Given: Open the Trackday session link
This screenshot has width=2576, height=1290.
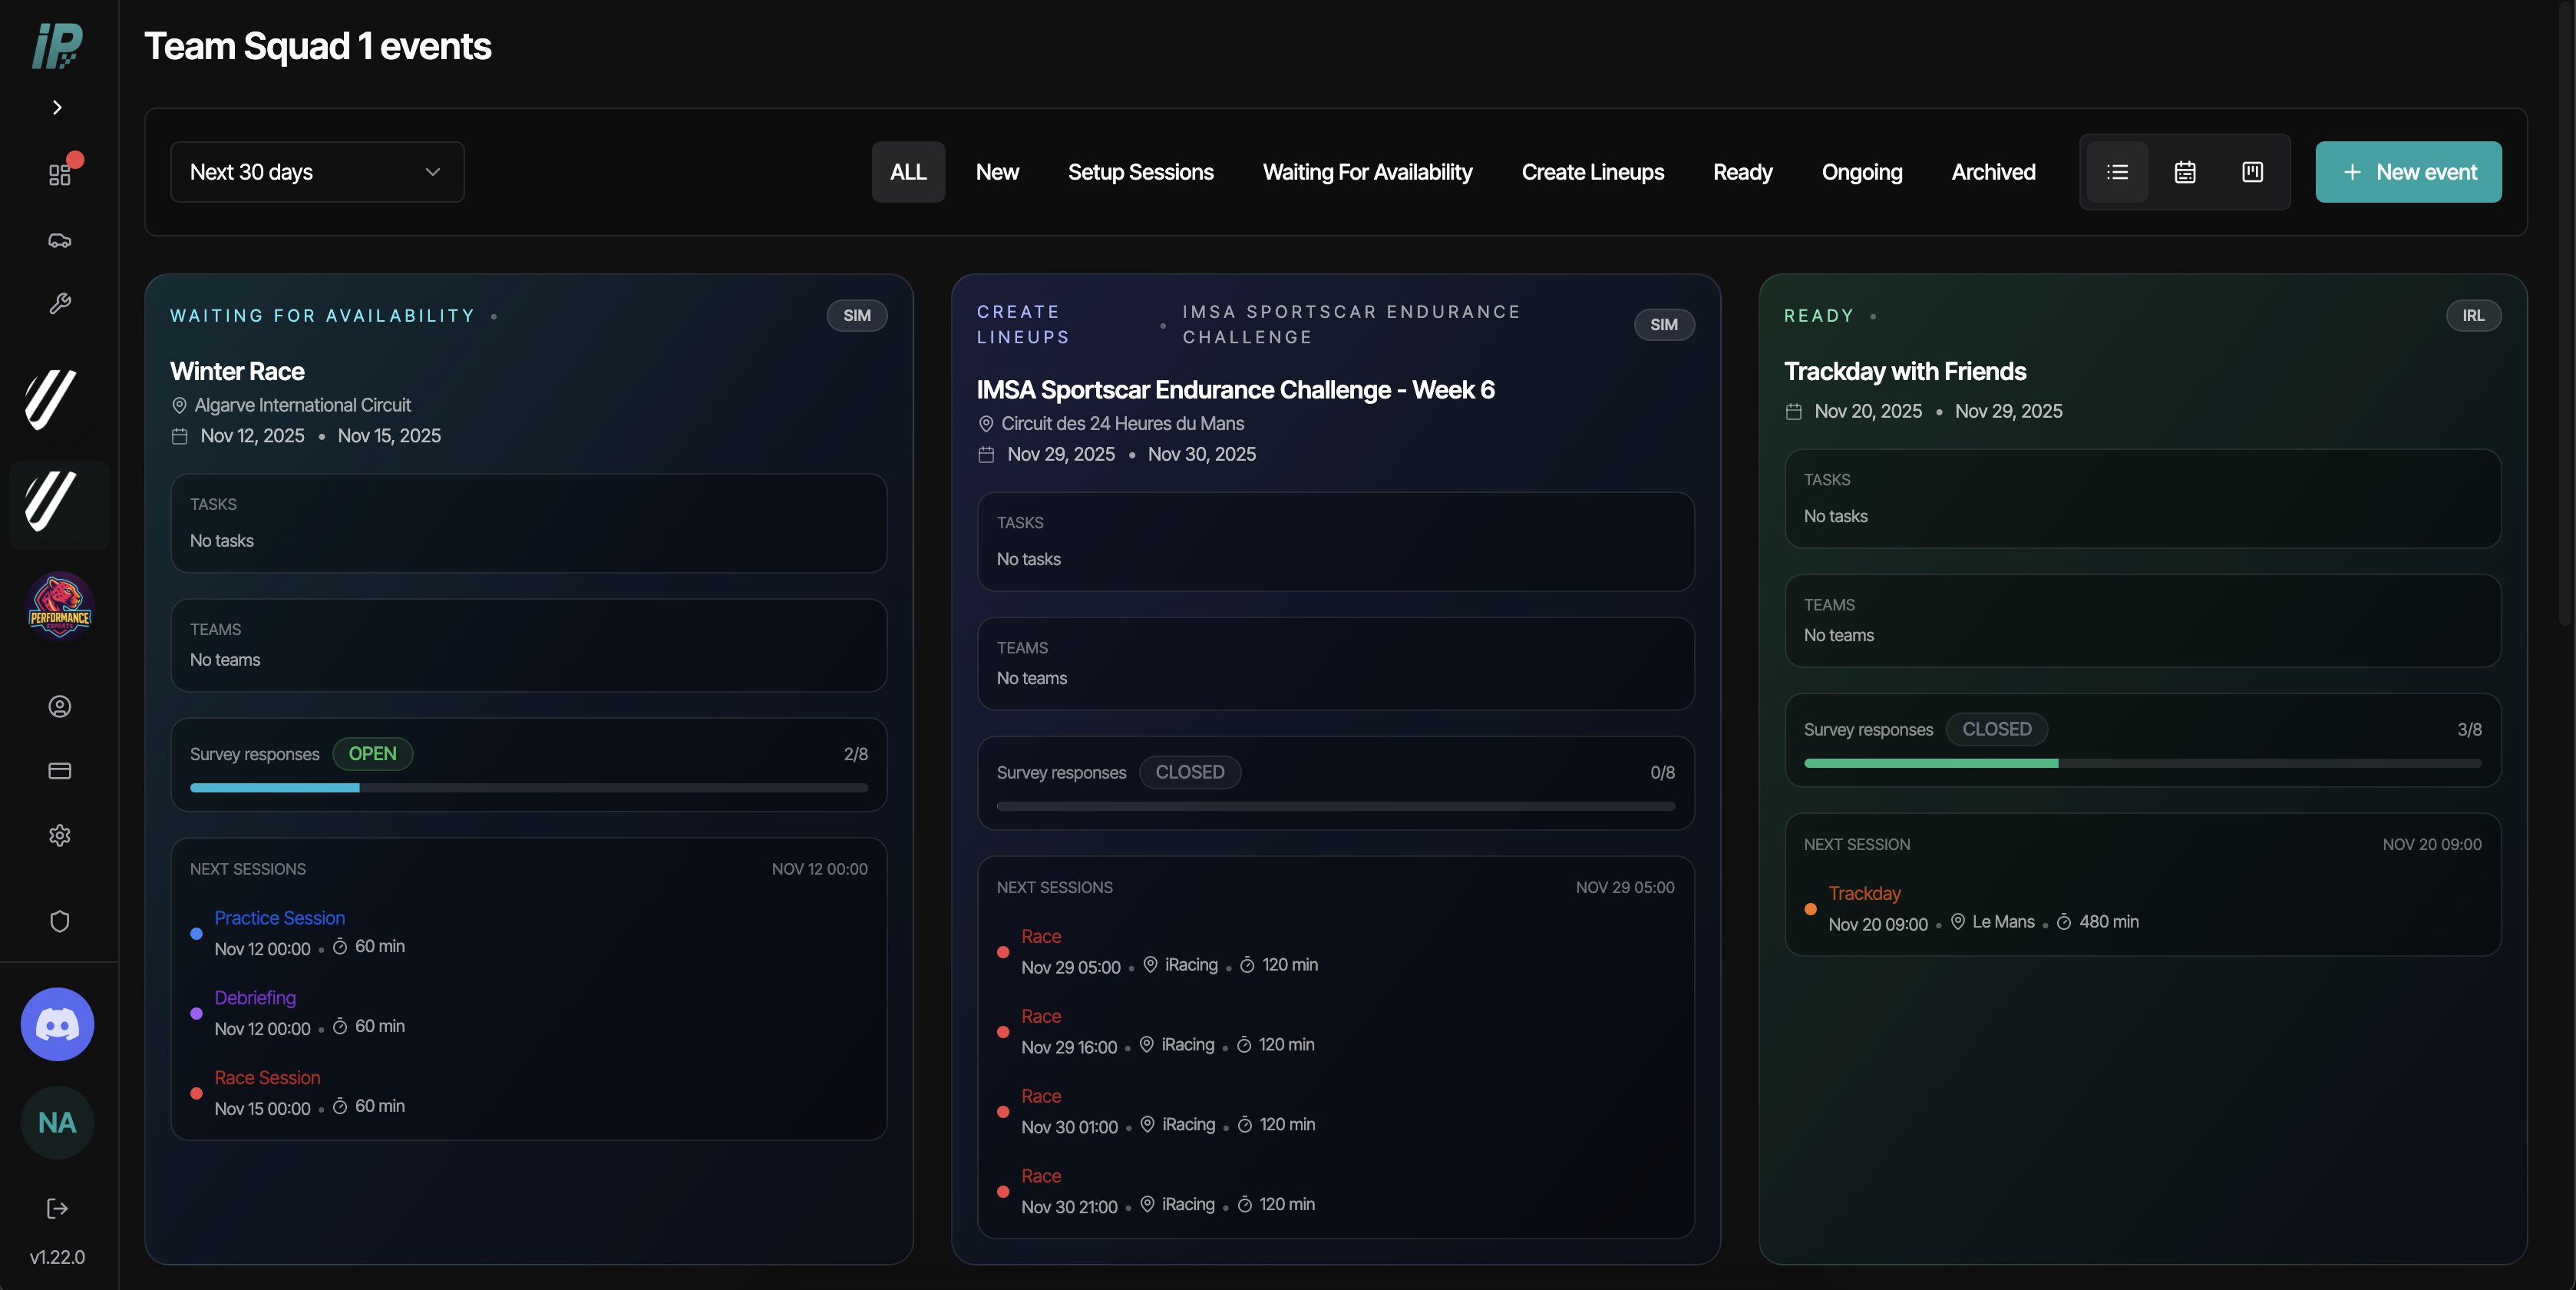Looking at the screenshot, I should click(1864, 893).
